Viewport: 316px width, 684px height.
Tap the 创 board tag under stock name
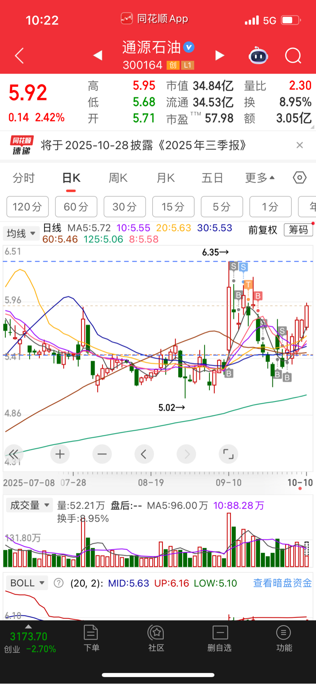173,65
